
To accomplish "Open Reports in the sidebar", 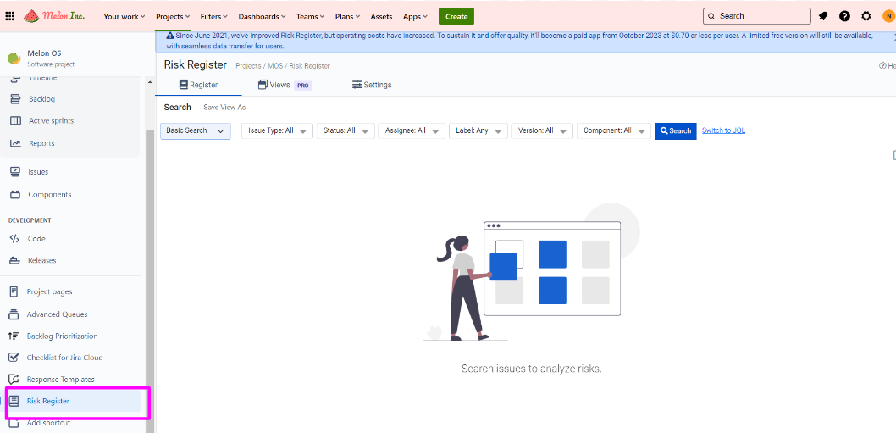I will click(41, 143).
